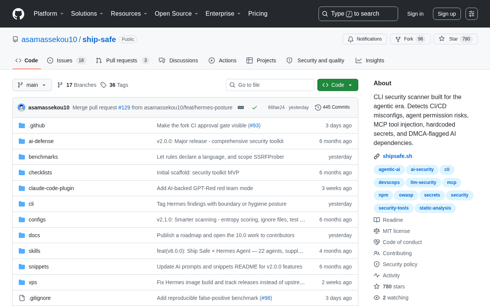Click the appearance settings icon in header
The image size is (490, 306).
click(472, 14)
